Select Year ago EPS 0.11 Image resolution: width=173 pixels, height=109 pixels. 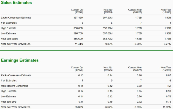[x=81, y=102]
